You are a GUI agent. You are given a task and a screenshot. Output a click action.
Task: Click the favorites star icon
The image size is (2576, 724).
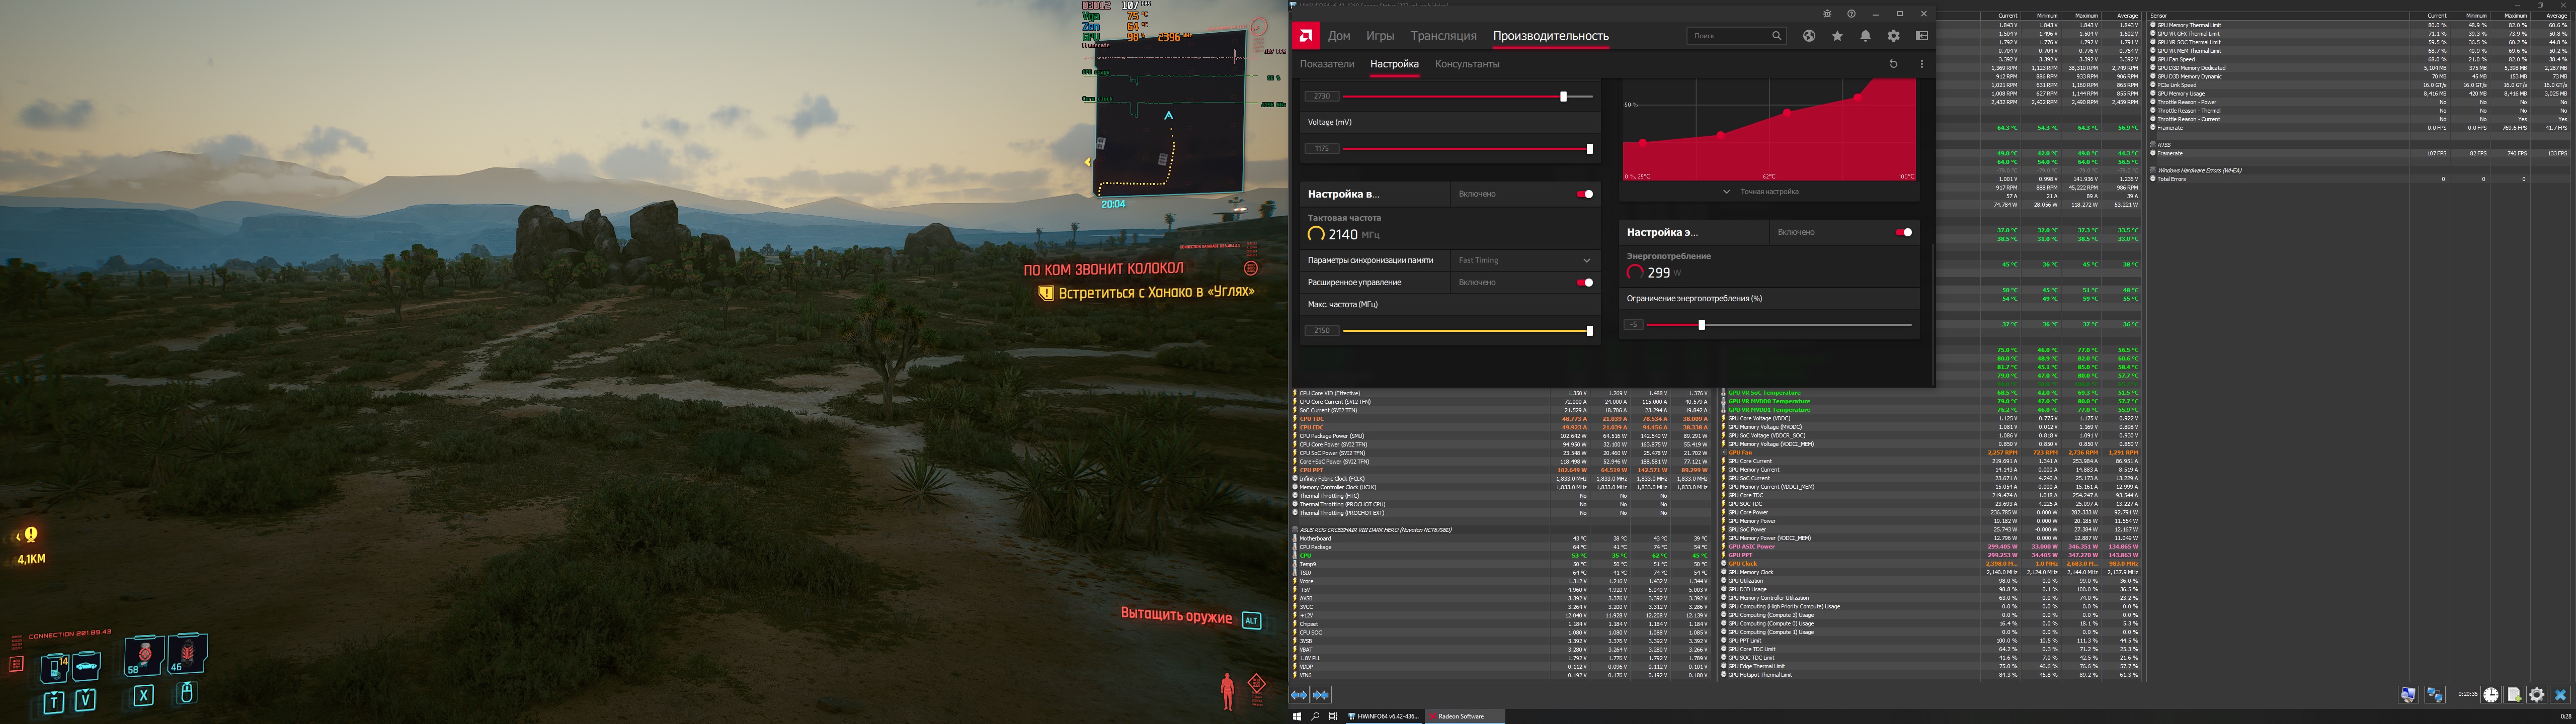tap(1837, 36)
